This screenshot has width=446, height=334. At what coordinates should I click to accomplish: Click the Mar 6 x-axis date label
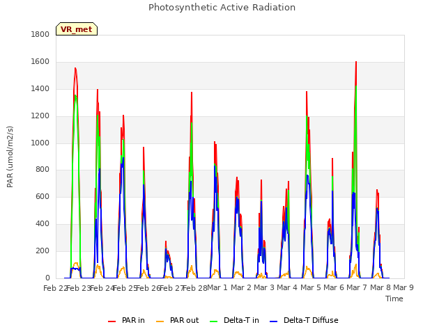click(334, 287)
